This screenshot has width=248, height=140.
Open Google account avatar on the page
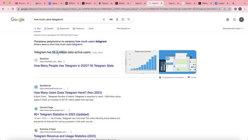(x=241, y=19)
